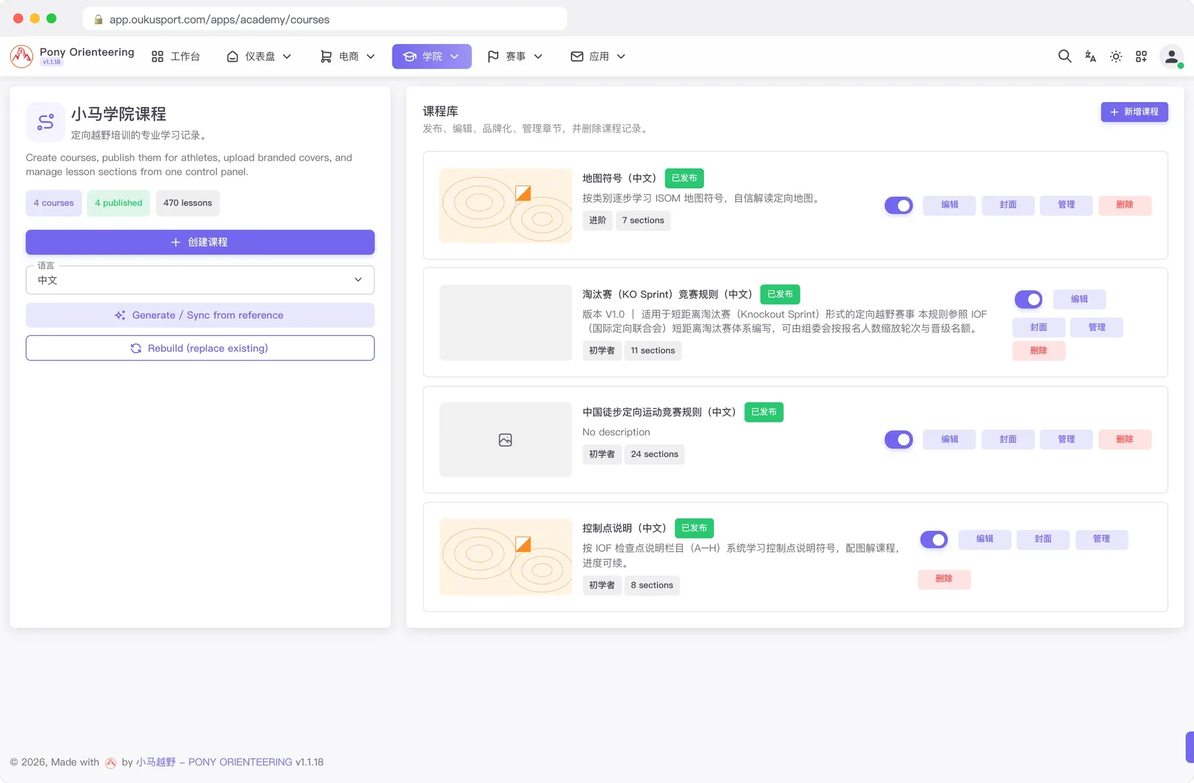Click the 470 lessons stat chip
1194x783 pixels.
[x=187, y=203]
